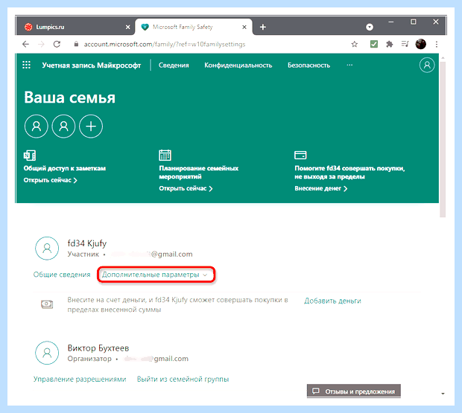462x413 pixels.
Task: Click Управление разрешениями link
Action: (x=80, y=380)
